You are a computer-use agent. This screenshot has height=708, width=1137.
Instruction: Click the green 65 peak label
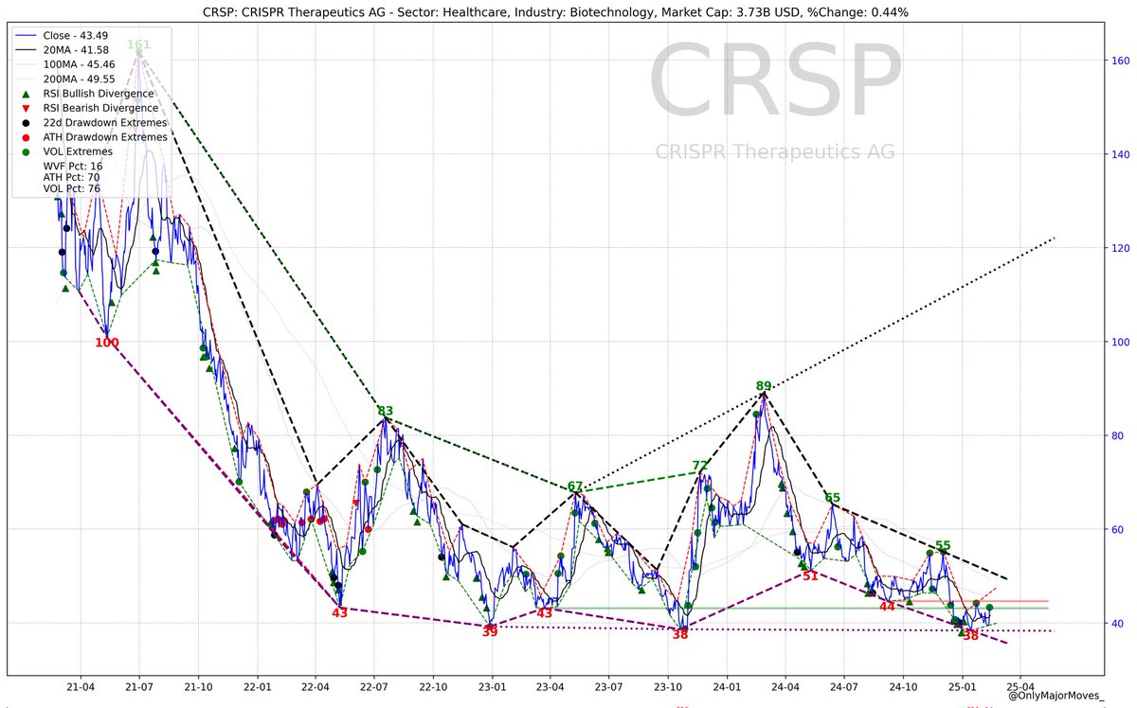(832, 498)
